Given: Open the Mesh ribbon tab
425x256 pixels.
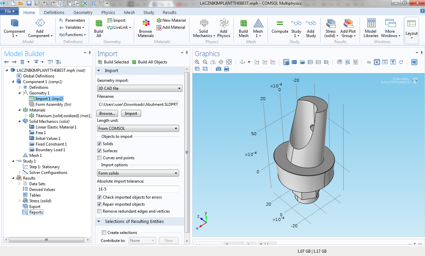Looking at the screenshot, I should click(129, 12).
